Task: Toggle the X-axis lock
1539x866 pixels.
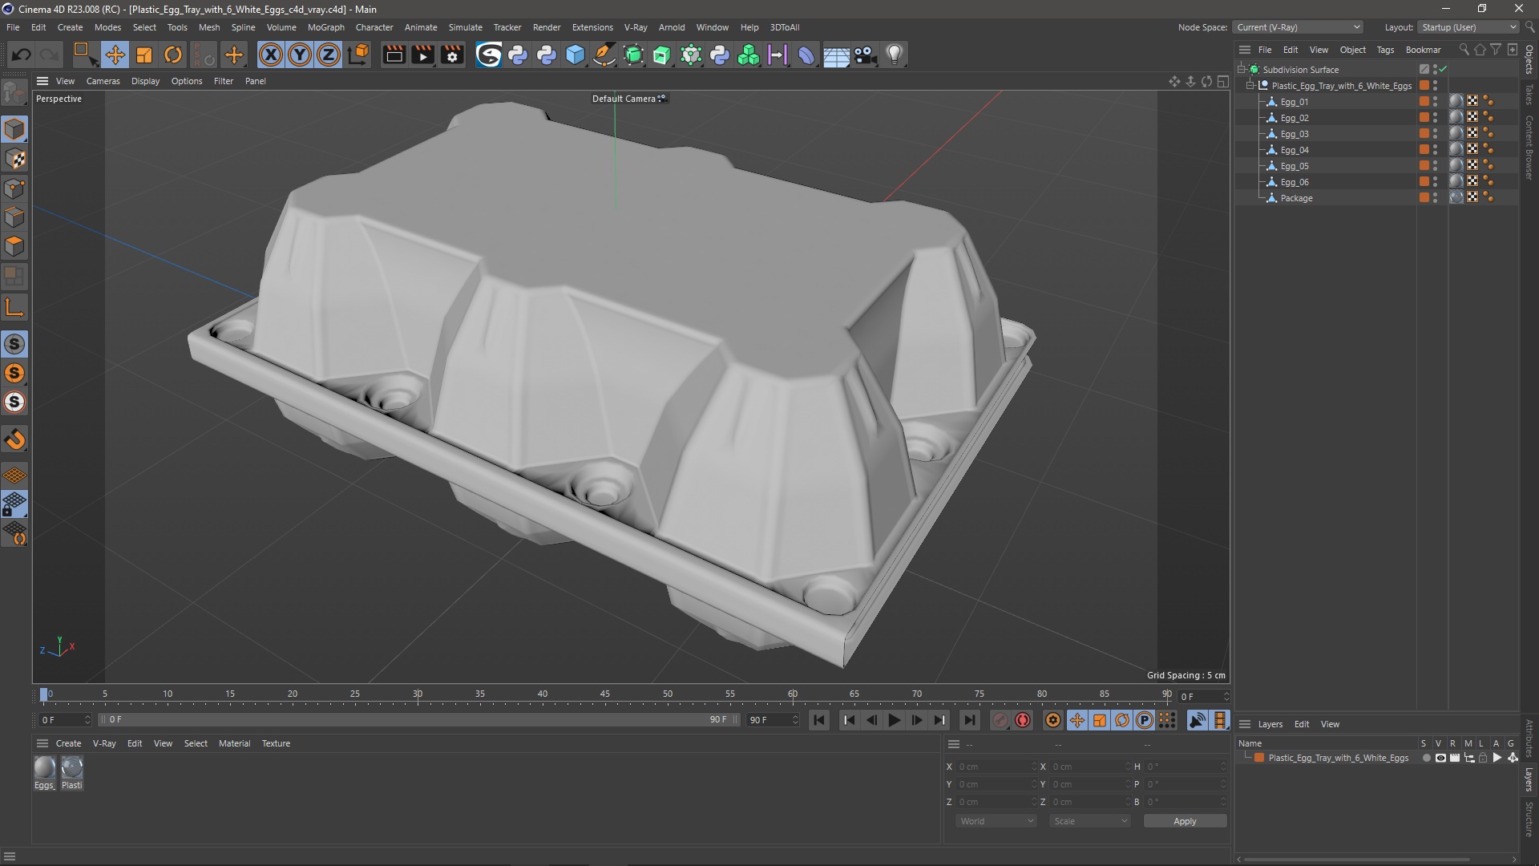Action: point(271,55)
